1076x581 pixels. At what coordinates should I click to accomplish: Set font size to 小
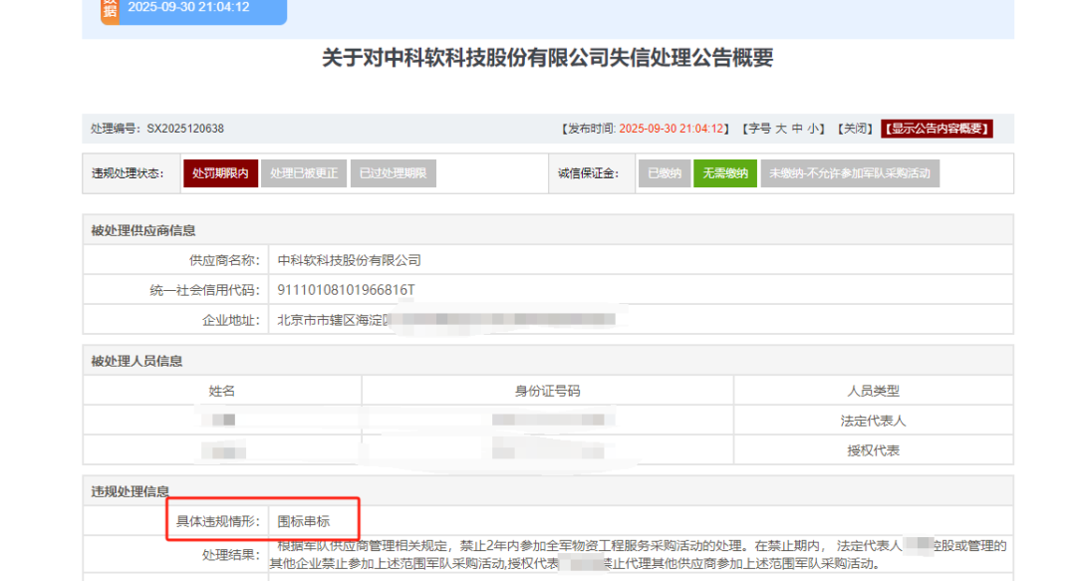click(x=813, y=129)
